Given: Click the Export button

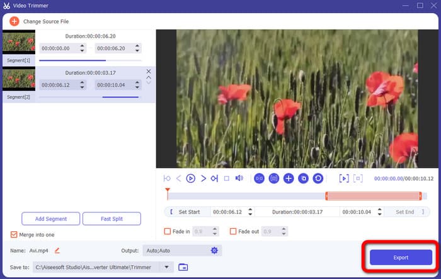Looking at the screenshot, I should click(401, 258).
